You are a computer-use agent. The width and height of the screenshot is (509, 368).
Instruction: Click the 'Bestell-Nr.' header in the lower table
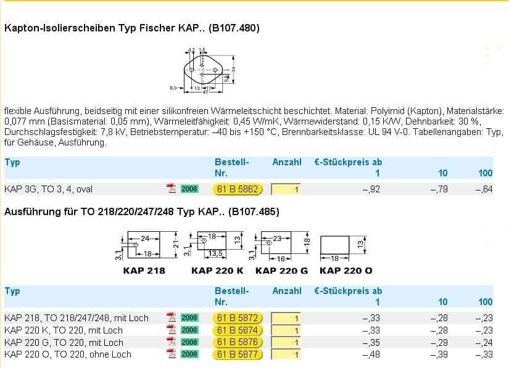[232, 296]
